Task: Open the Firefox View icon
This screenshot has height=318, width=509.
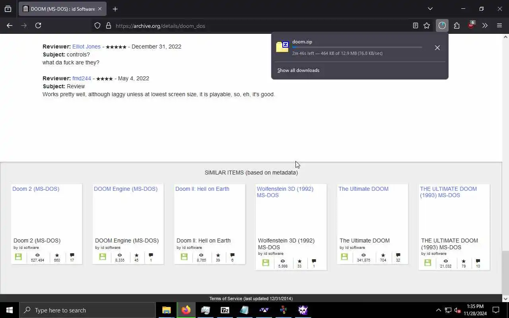Action: point(8,9)
